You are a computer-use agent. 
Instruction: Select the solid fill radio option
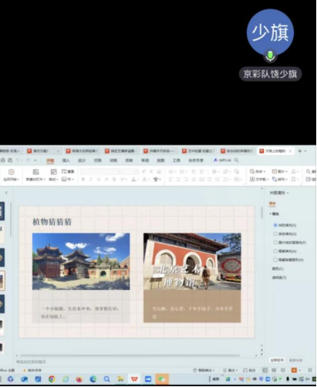click(x=275, y=225)
